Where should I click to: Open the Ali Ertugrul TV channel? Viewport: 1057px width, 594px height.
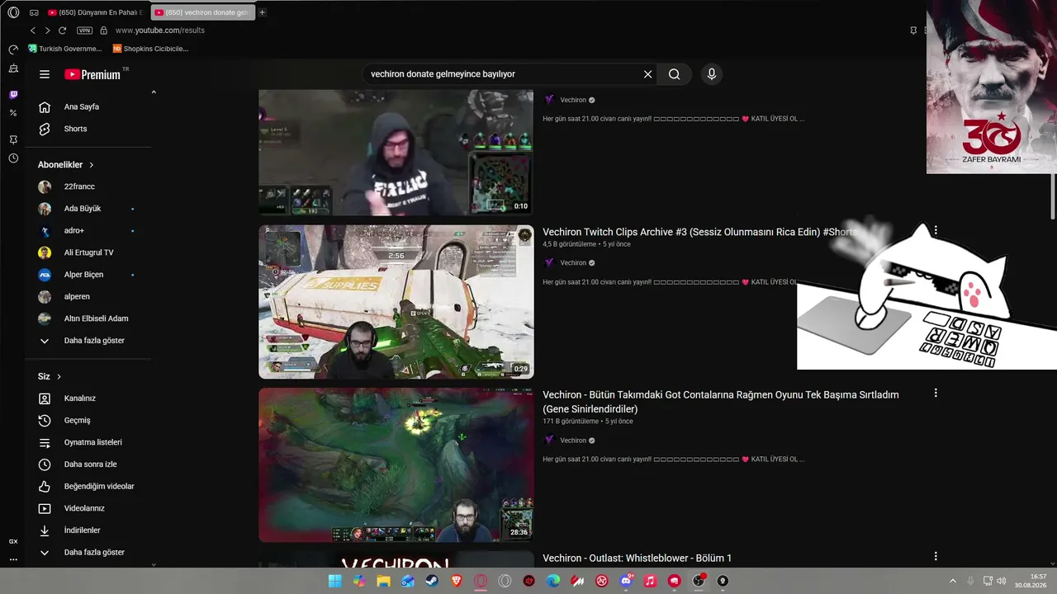tap(88, 252)
